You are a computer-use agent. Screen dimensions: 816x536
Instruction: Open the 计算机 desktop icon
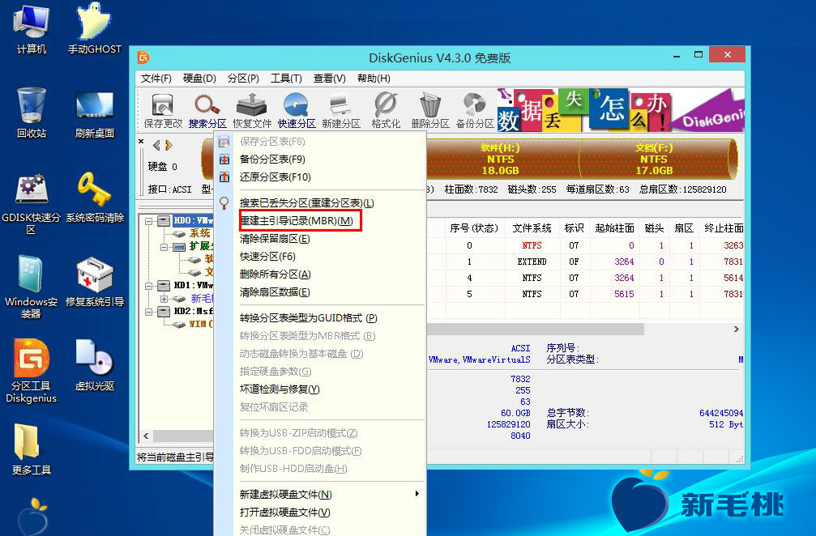[32, 29]
